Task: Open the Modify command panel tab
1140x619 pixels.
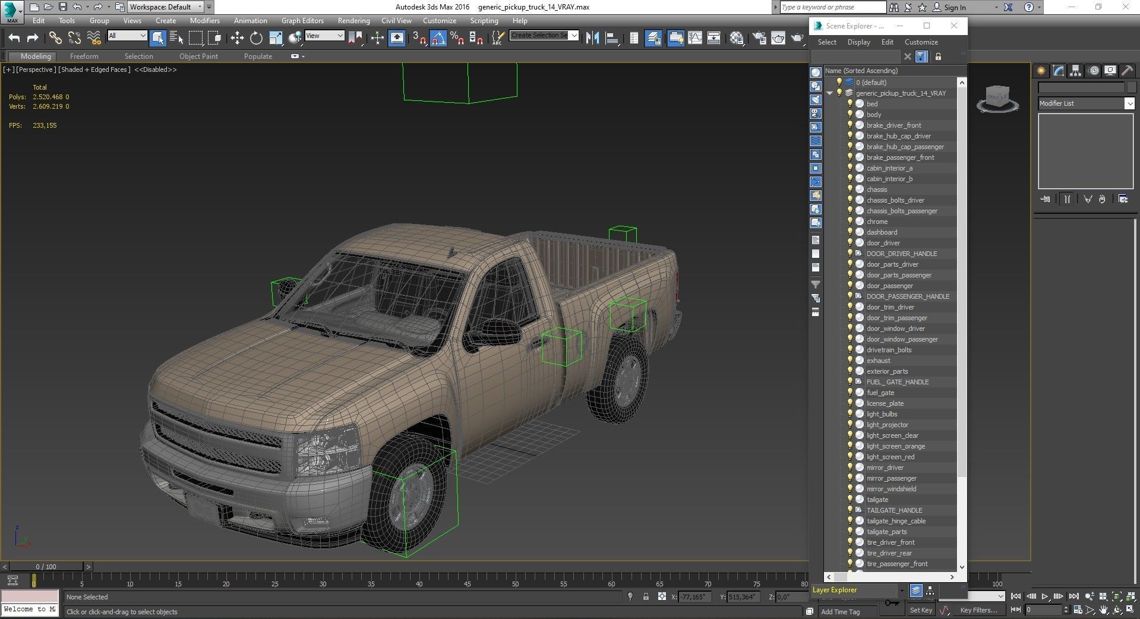Action: pos(1059,71)
